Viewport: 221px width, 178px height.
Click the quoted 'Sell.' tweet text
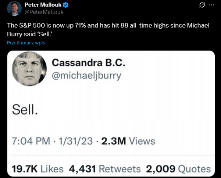(x=25, y=109)
